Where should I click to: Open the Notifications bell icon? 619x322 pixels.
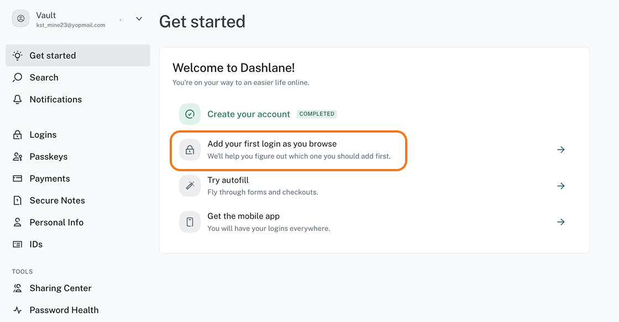17,99
